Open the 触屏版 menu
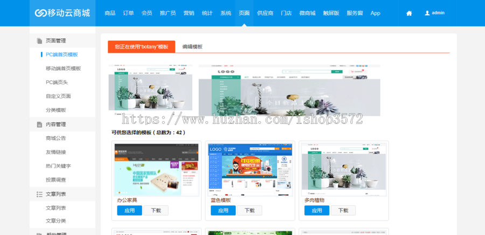 331,13
